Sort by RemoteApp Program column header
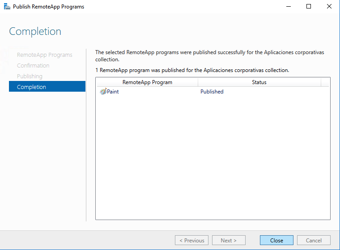 click(147, 82)
